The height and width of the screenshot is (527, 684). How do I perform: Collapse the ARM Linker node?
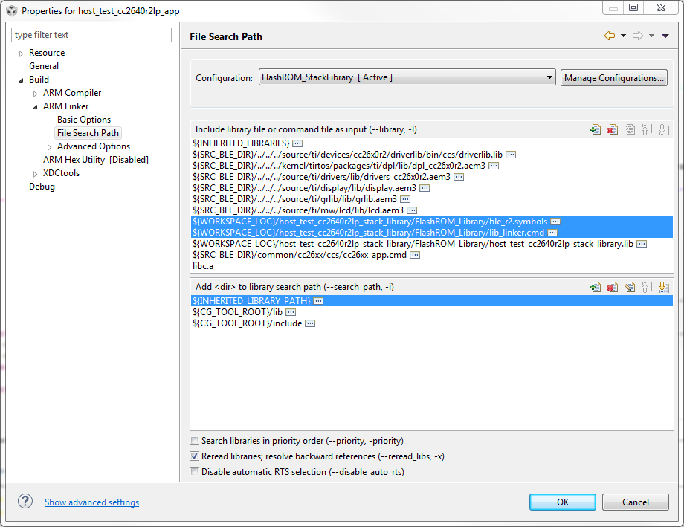point(36,107)
